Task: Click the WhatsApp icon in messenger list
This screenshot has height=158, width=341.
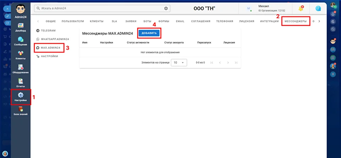Action: tap(38, 39)
